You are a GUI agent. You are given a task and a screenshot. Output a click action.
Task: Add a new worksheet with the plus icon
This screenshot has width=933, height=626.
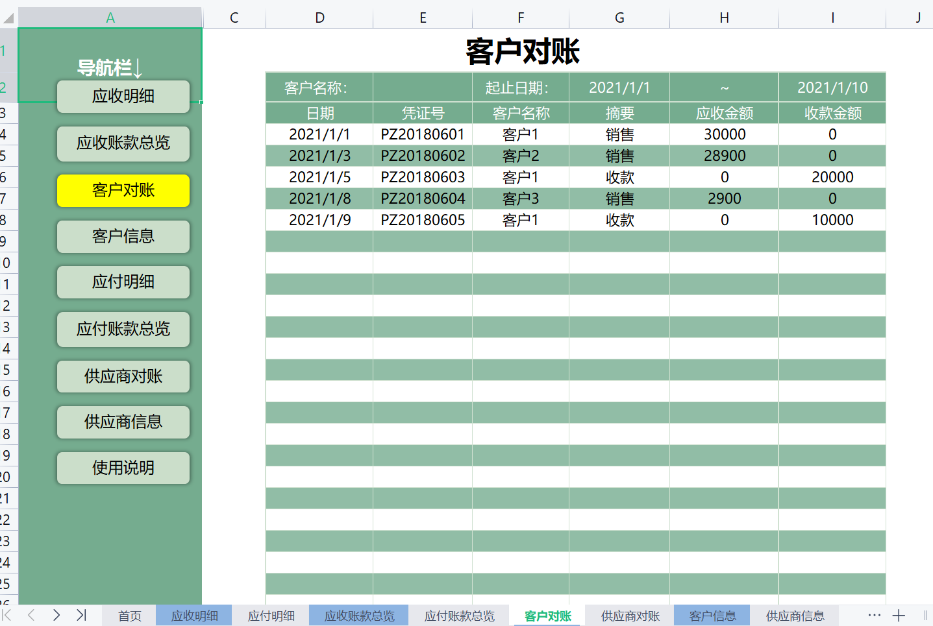click(x=899, y=615)
